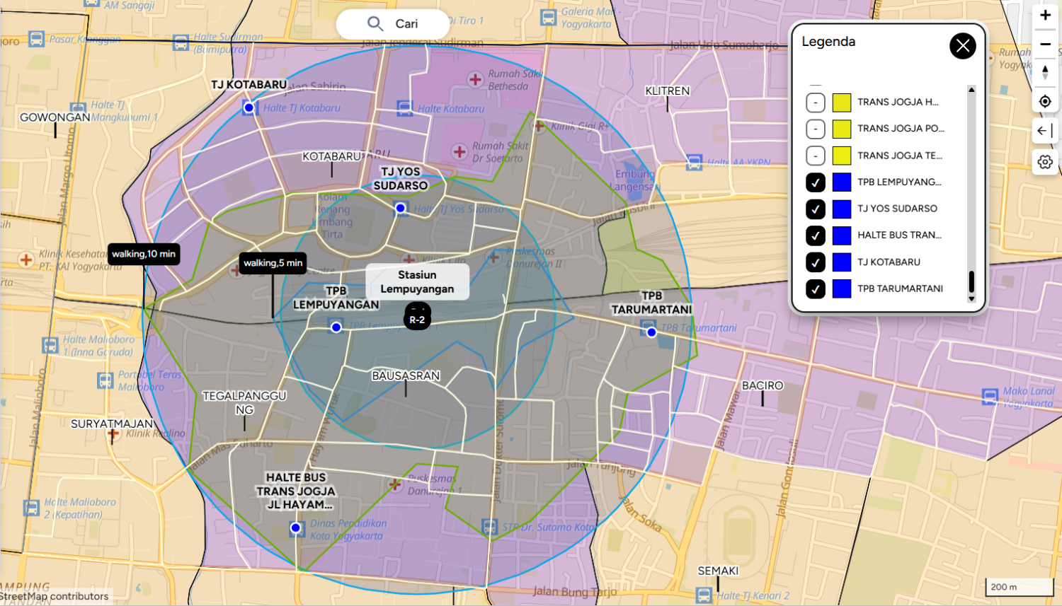This screenshot has height=606, width=1062.
Task: Collapse side panel with arrow icon
Action: click(x=1045, y=131)
